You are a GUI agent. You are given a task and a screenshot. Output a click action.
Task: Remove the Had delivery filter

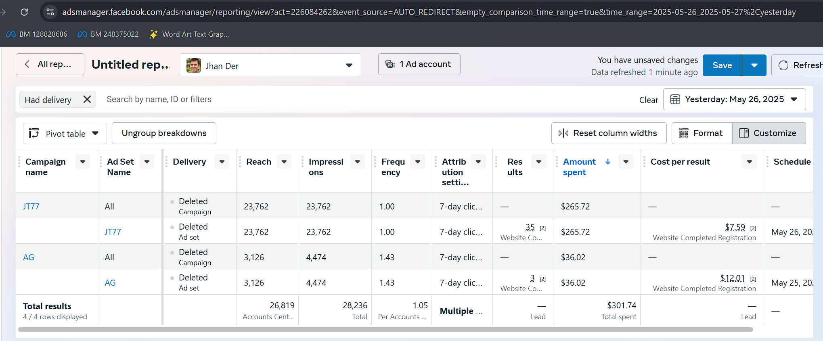[x=87, y=99]
